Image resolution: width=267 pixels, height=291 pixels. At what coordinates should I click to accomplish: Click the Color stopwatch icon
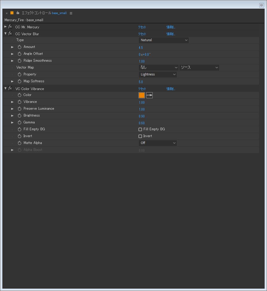click(19, 95)
